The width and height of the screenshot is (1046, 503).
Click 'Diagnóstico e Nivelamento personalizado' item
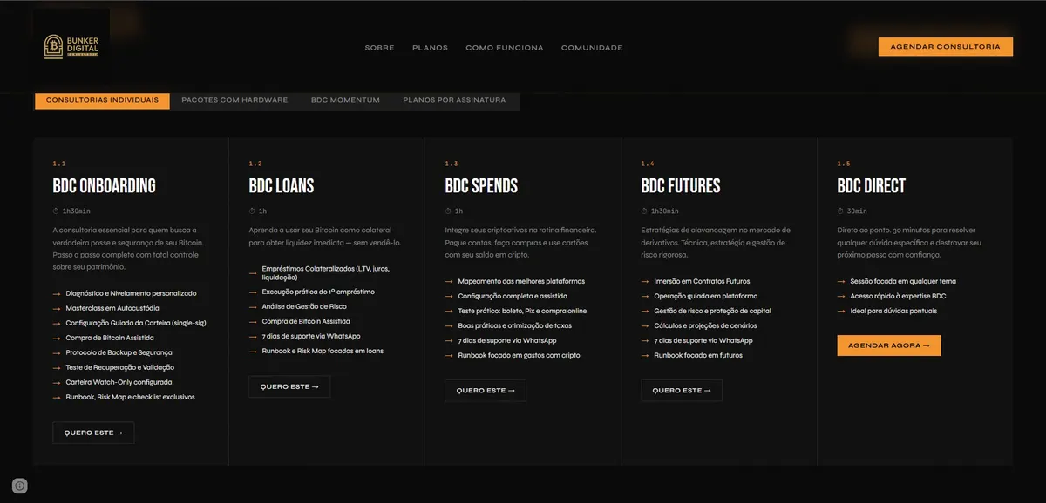click(x=131, y=293)
